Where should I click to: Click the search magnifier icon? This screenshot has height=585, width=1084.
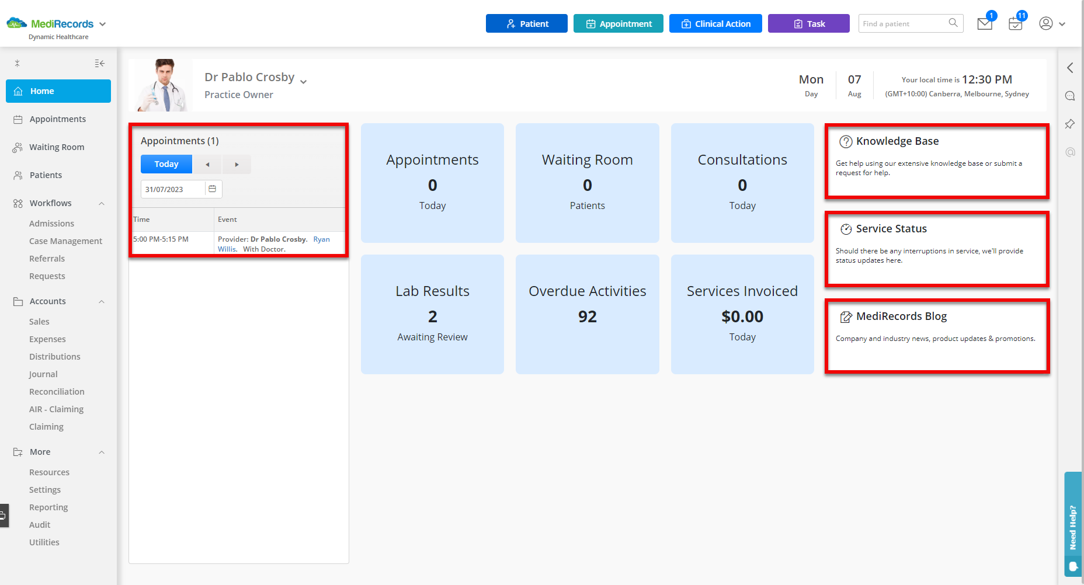953,23
